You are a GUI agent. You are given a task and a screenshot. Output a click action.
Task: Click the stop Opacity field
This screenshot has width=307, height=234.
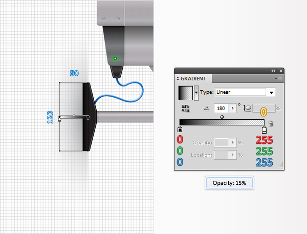[221, 143]
